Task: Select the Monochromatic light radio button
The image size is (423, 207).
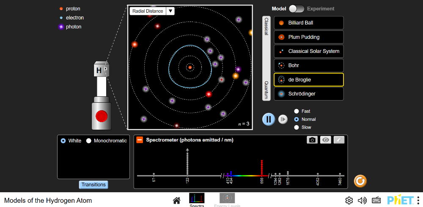Action: [x=89, y=141]
